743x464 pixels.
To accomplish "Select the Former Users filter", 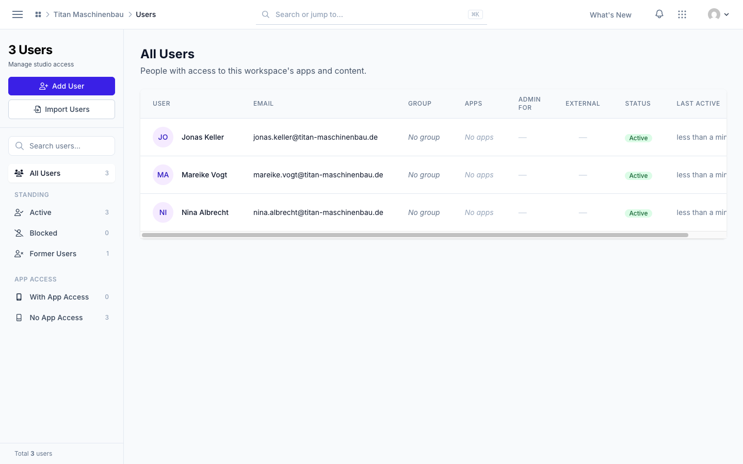I will click(x=61, y=254).
